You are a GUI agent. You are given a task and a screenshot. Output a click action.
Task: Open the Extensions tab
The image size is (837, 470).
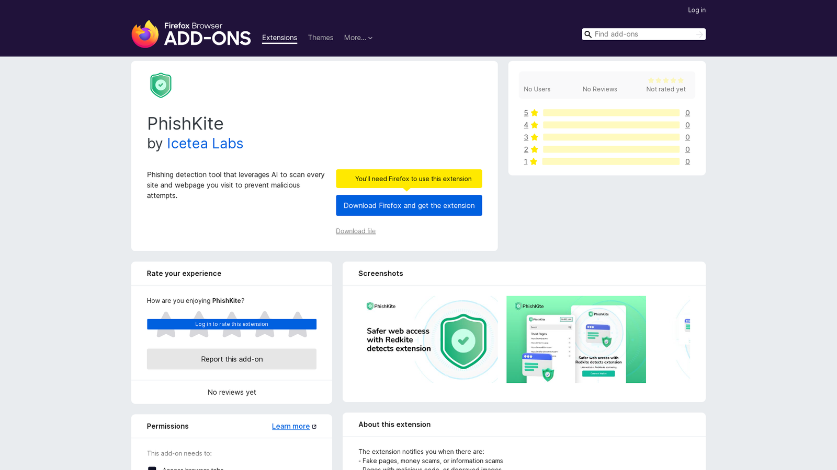click(279, 38)
